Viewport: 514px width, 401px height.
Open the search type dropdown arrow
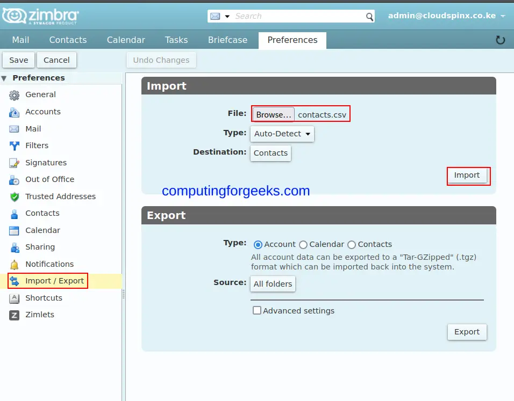pyautogui.click(x=227, y=16)
